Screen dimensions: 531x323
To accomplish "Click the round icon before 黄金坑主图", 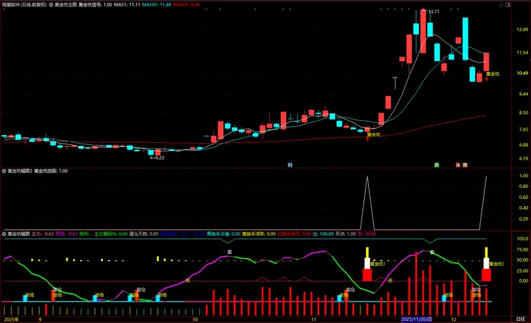I will (51, 5).
